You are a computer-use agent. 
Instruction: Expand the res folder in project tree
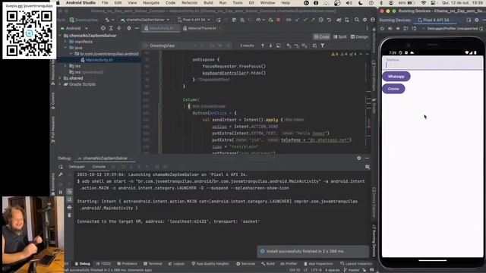coord(65,66)
